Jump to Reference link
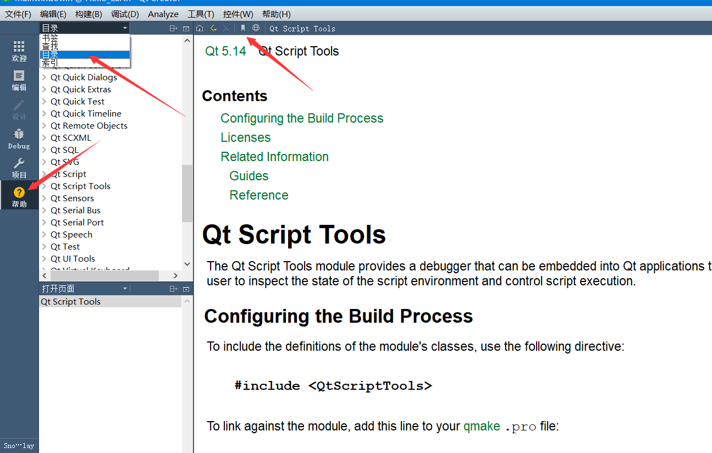Viewport: 712px width, 453px height. pyautogui.click(x=259, y=195)
